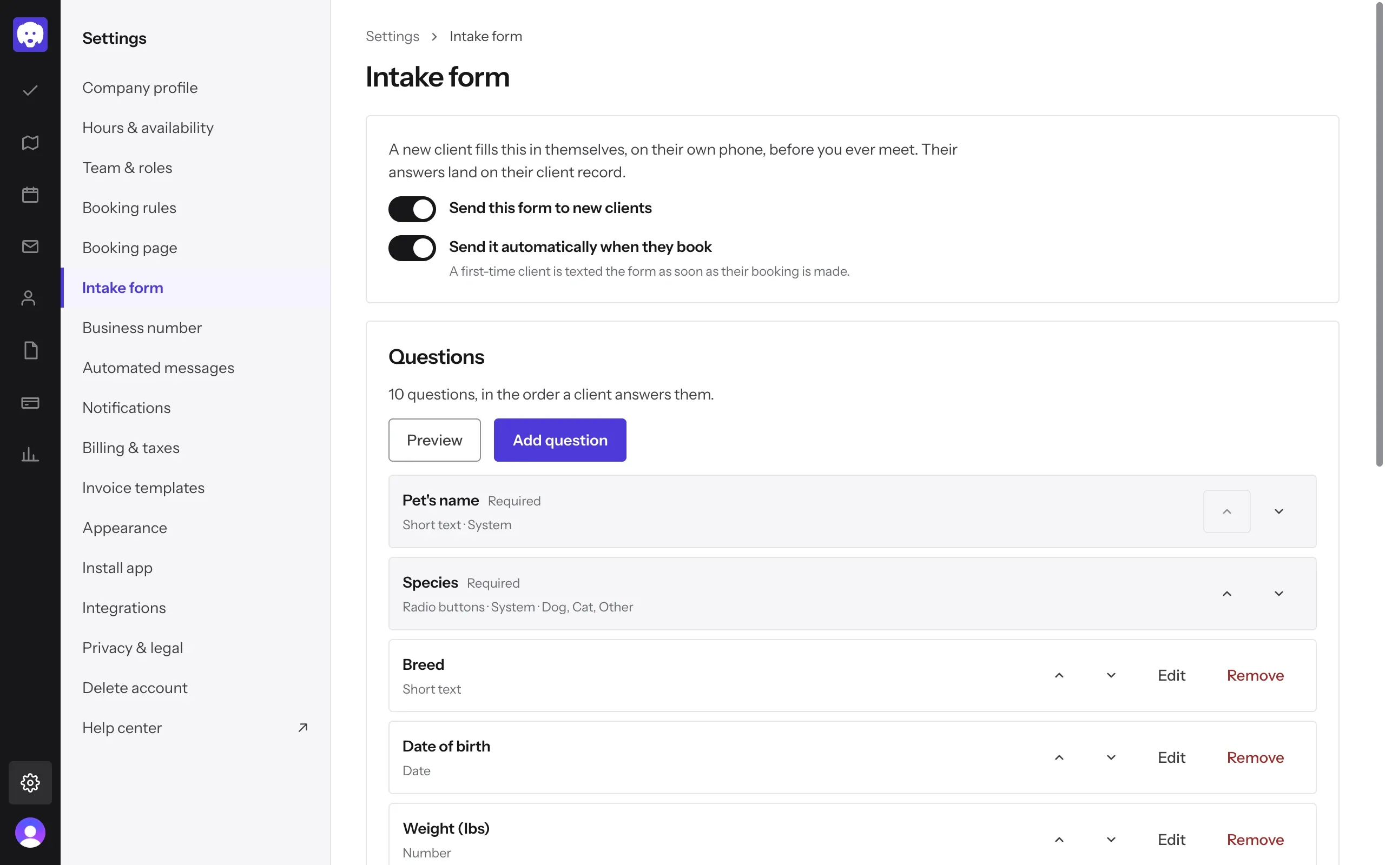Select Booking rules in settings menu
Screen dimensions: 1385x865
(x=196, y=208)
